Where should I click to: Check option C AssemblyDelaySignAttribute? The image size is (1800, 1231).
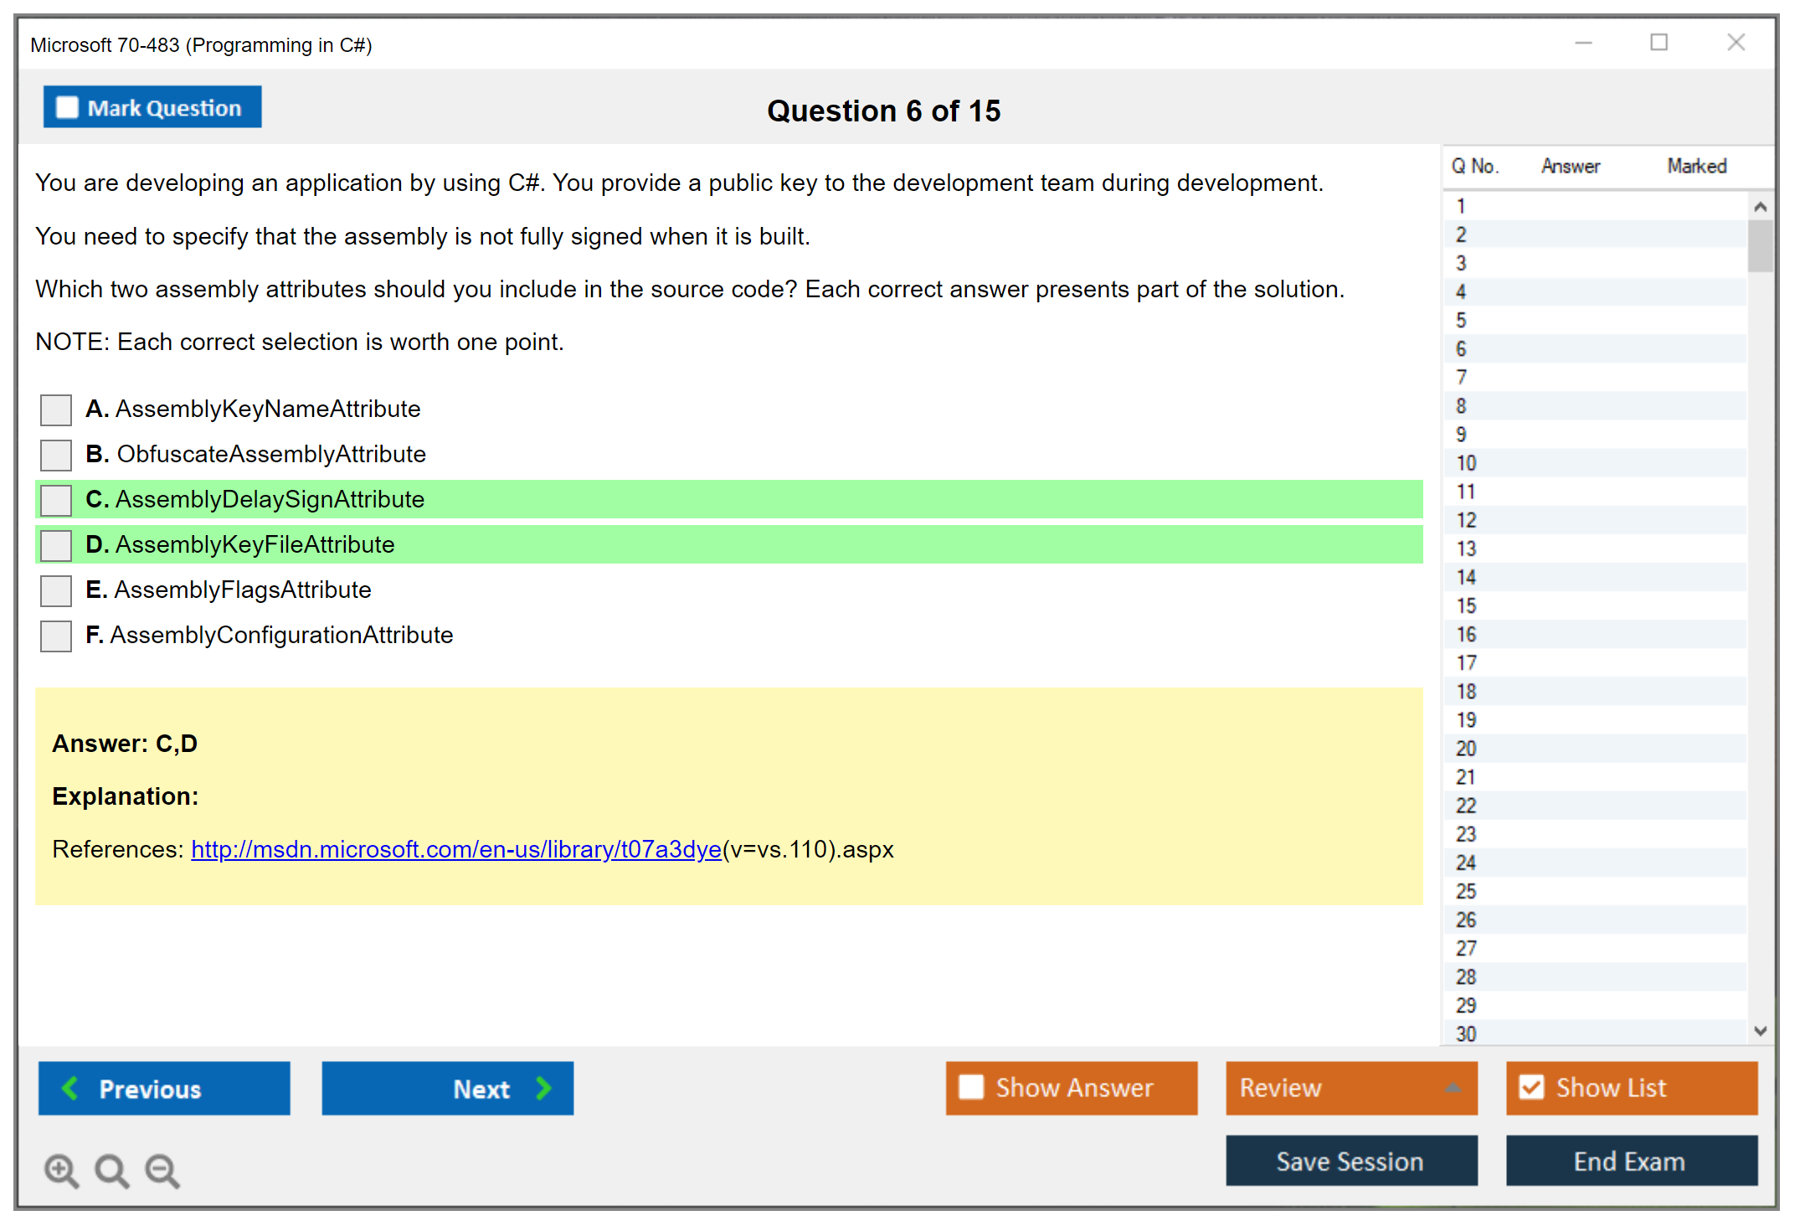click(x=56, y=500)
